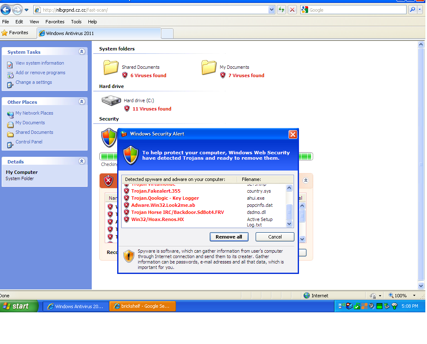Click the Favorites star button

pyautogui.click(x=15, y=33)
